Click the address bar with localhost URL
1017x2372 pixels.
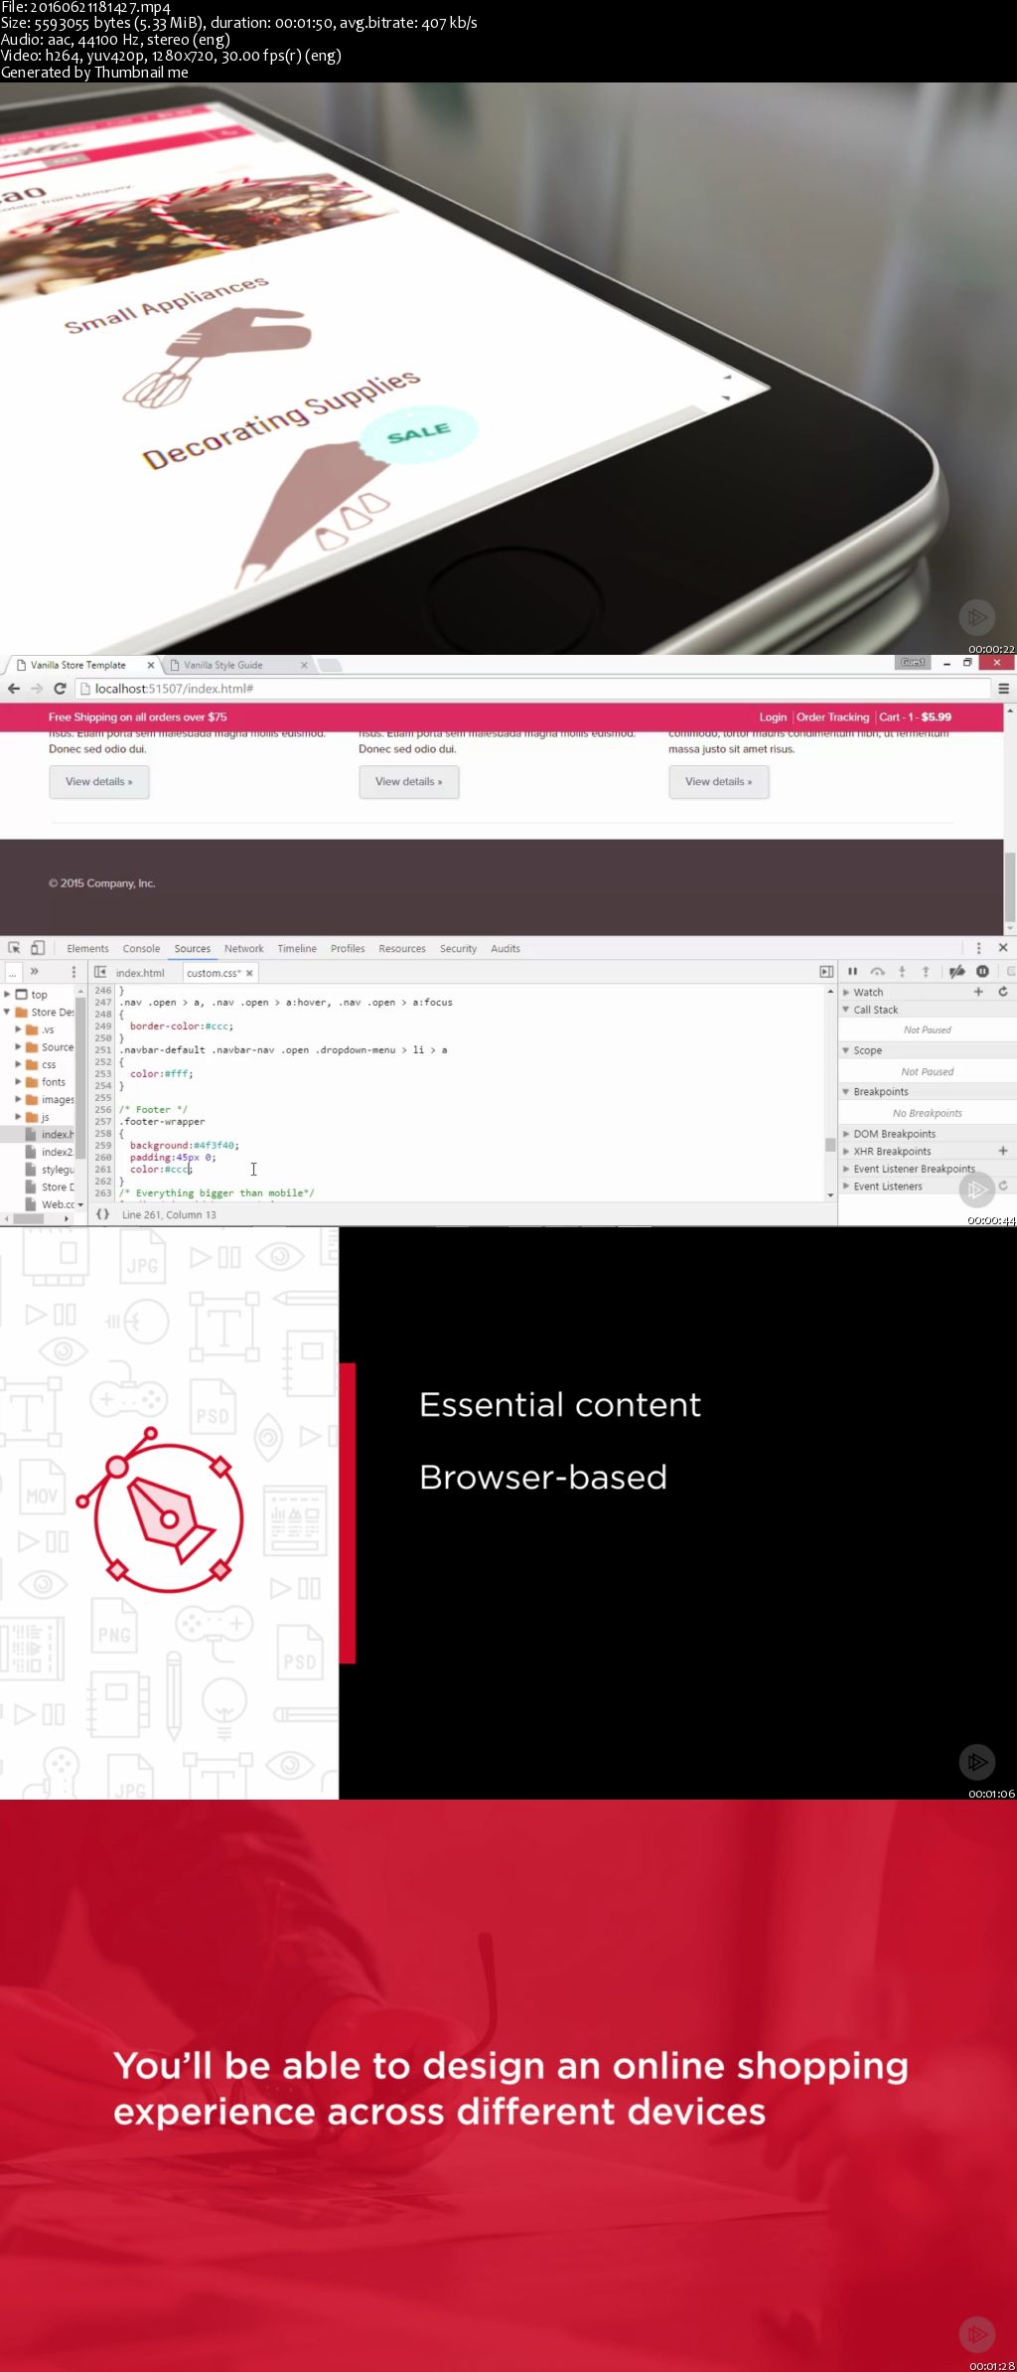click(532, 689)
